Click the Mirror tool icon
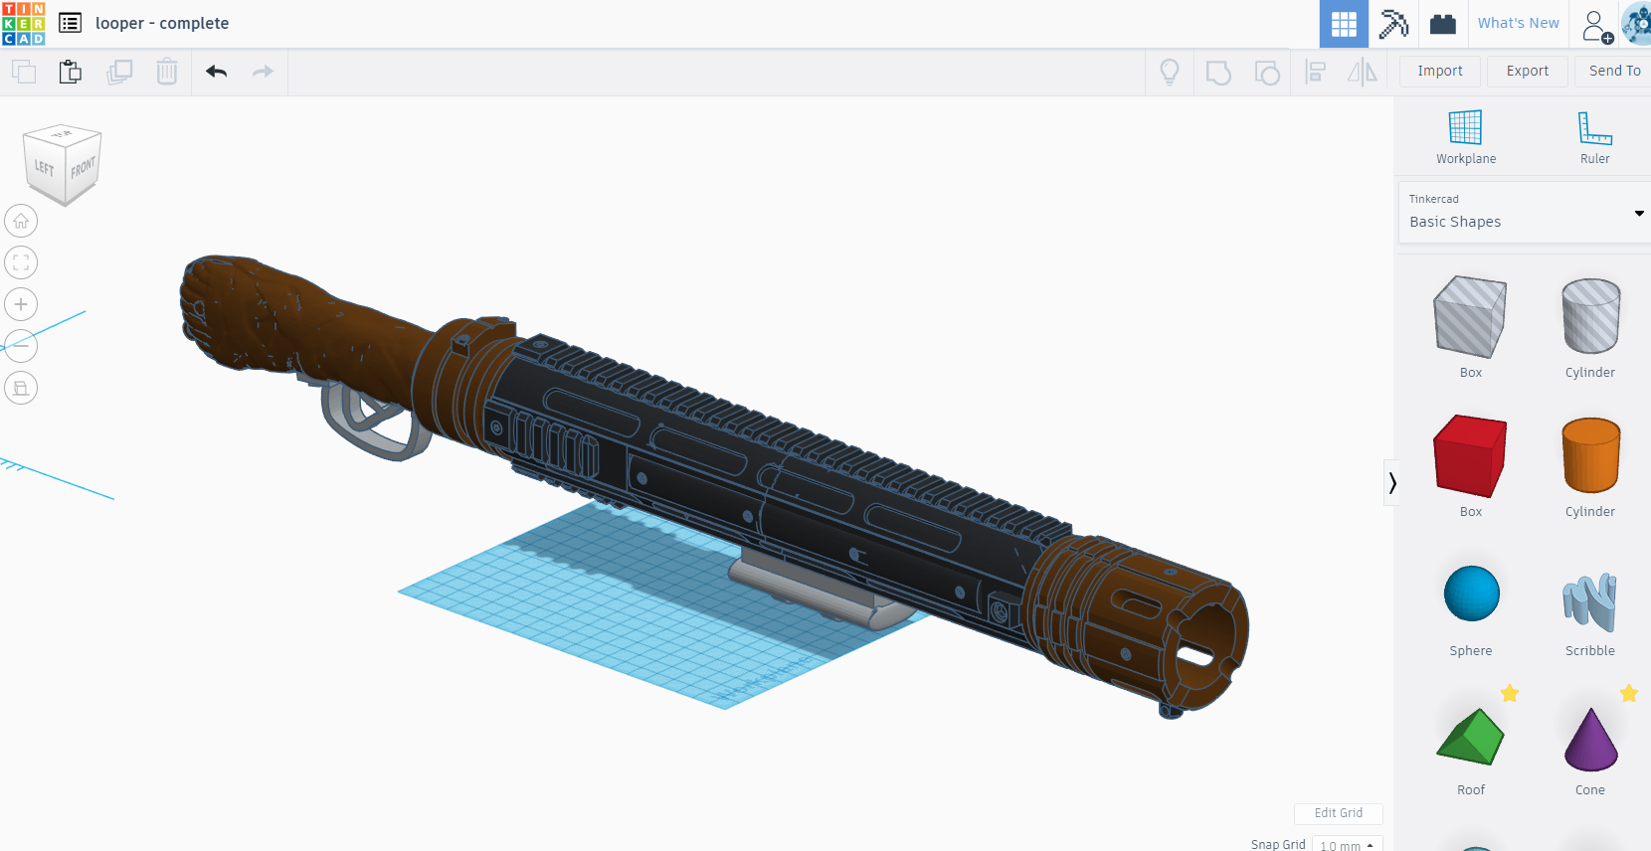 point(1363,72)
